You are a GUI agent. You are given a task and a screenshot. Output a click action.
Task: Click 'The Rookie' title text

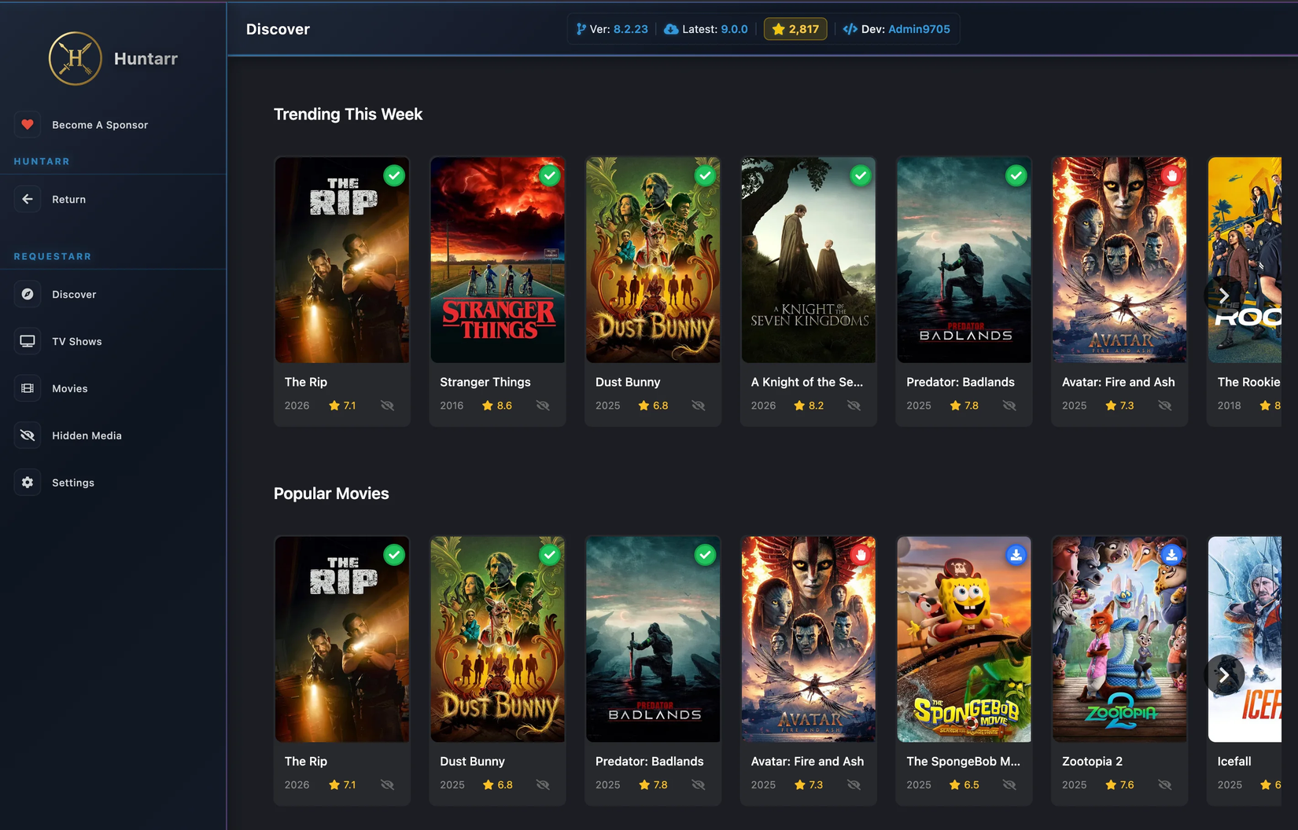pyautogui.click(x=1248, y=382)
